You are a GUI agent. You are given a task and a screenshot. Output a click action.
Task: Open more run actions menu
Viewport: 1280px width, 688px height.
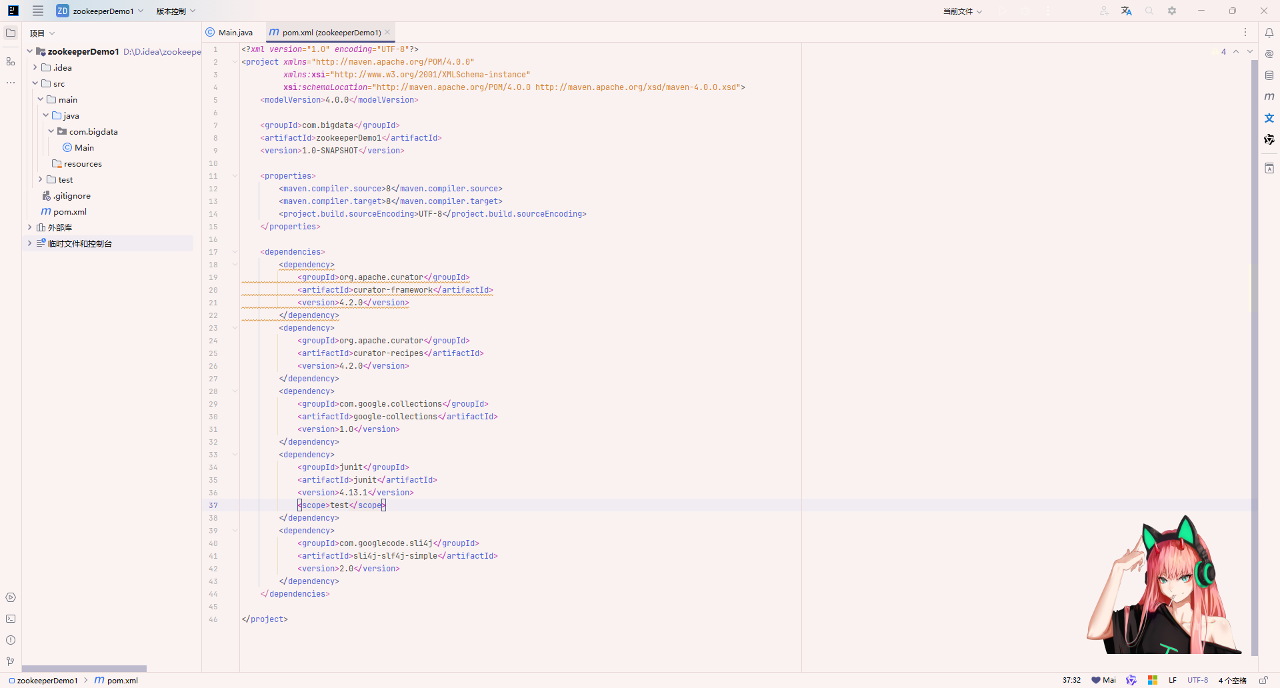pyautogui.click(x=1048, y=11)
